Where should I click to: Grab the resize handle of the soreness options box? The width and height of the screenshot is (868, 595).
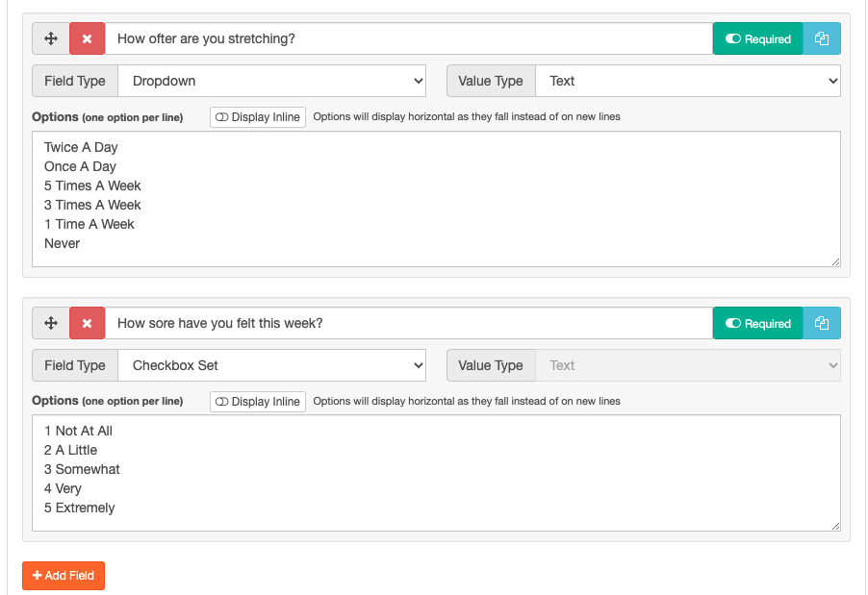(x=835, y=526)
